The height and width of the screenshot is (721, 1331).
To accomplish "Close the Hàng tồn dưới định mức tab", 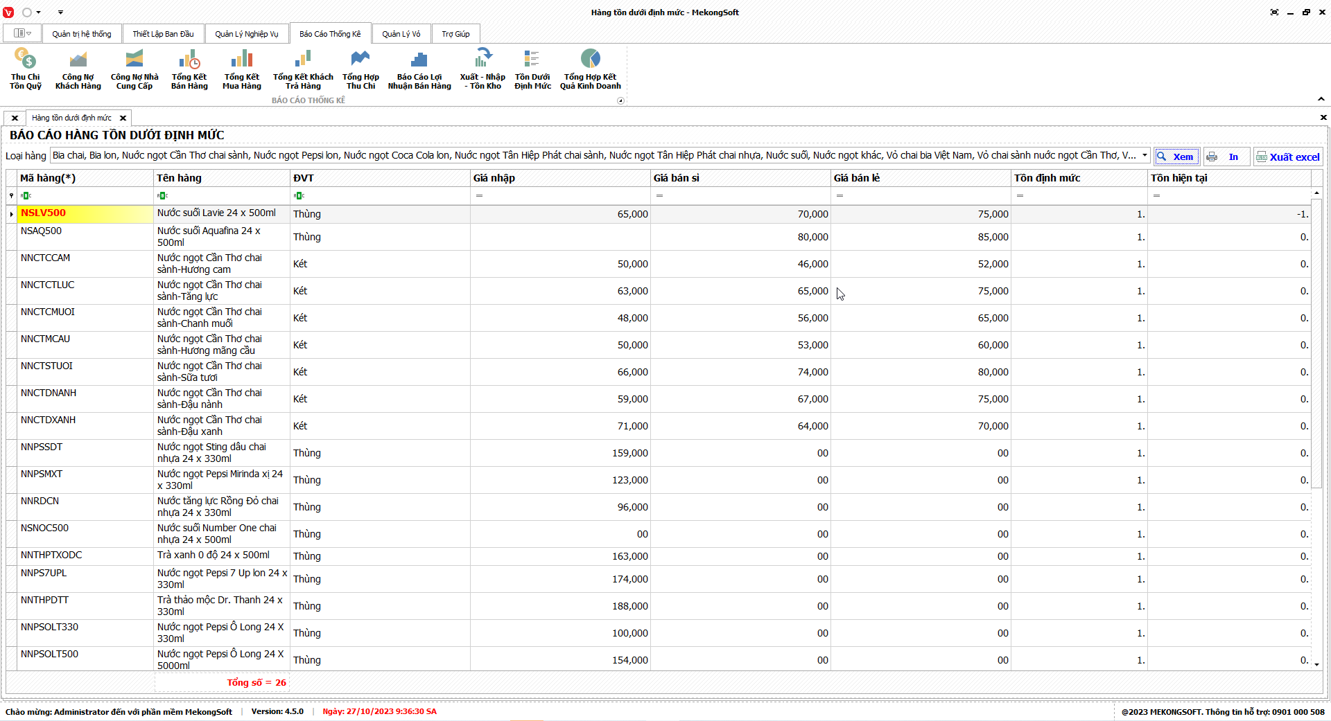I will (x=123, y=118).
